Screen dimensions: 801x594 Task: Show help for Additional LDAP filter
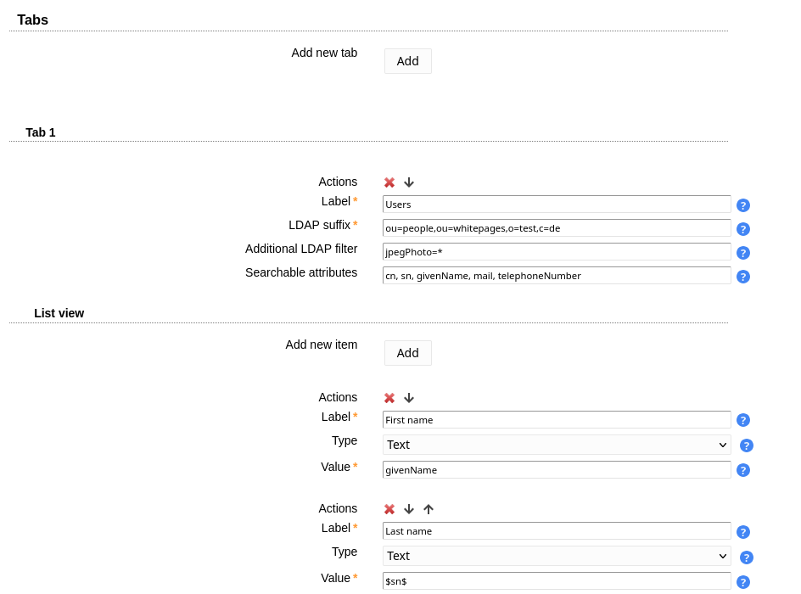click(x=743, y=253)
